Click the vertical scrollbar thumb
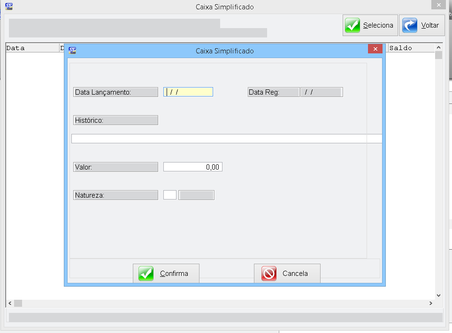The image size is (452, 333). pos(439,55)
